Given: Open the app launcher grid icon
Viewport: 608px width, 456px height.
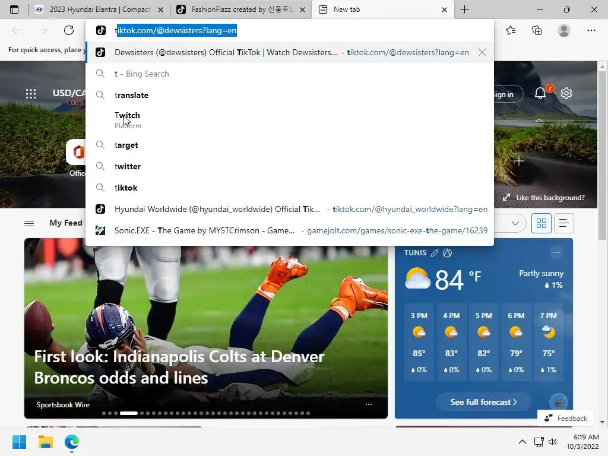Looking at the screenshot, I should 31,93.
